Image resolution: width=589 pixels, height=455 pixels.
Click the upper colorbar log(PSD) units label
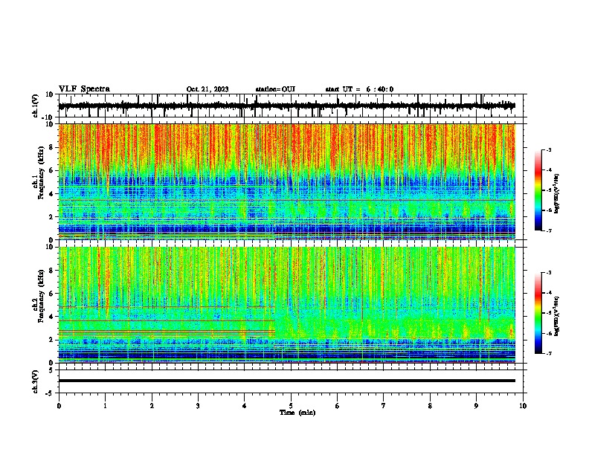[557, 193]
